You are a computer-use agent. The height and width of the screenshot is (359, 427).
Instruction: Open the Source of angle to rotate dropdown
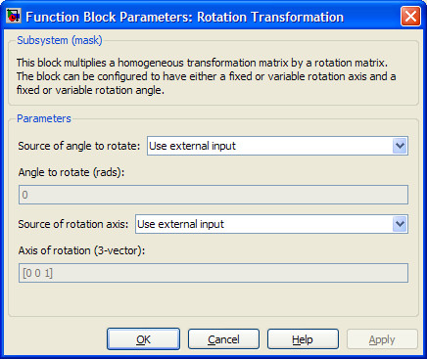(x=277, y=146)
